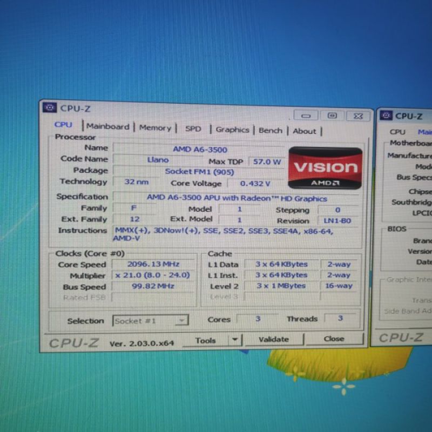The height and width of the screenshot is (432, 432).
Task: Click the Family value F
Action: 134,208
